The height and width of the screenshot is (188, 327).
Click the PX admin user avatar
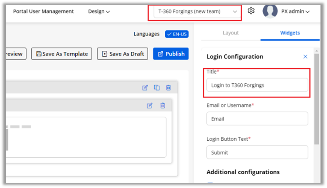[270, 11]
